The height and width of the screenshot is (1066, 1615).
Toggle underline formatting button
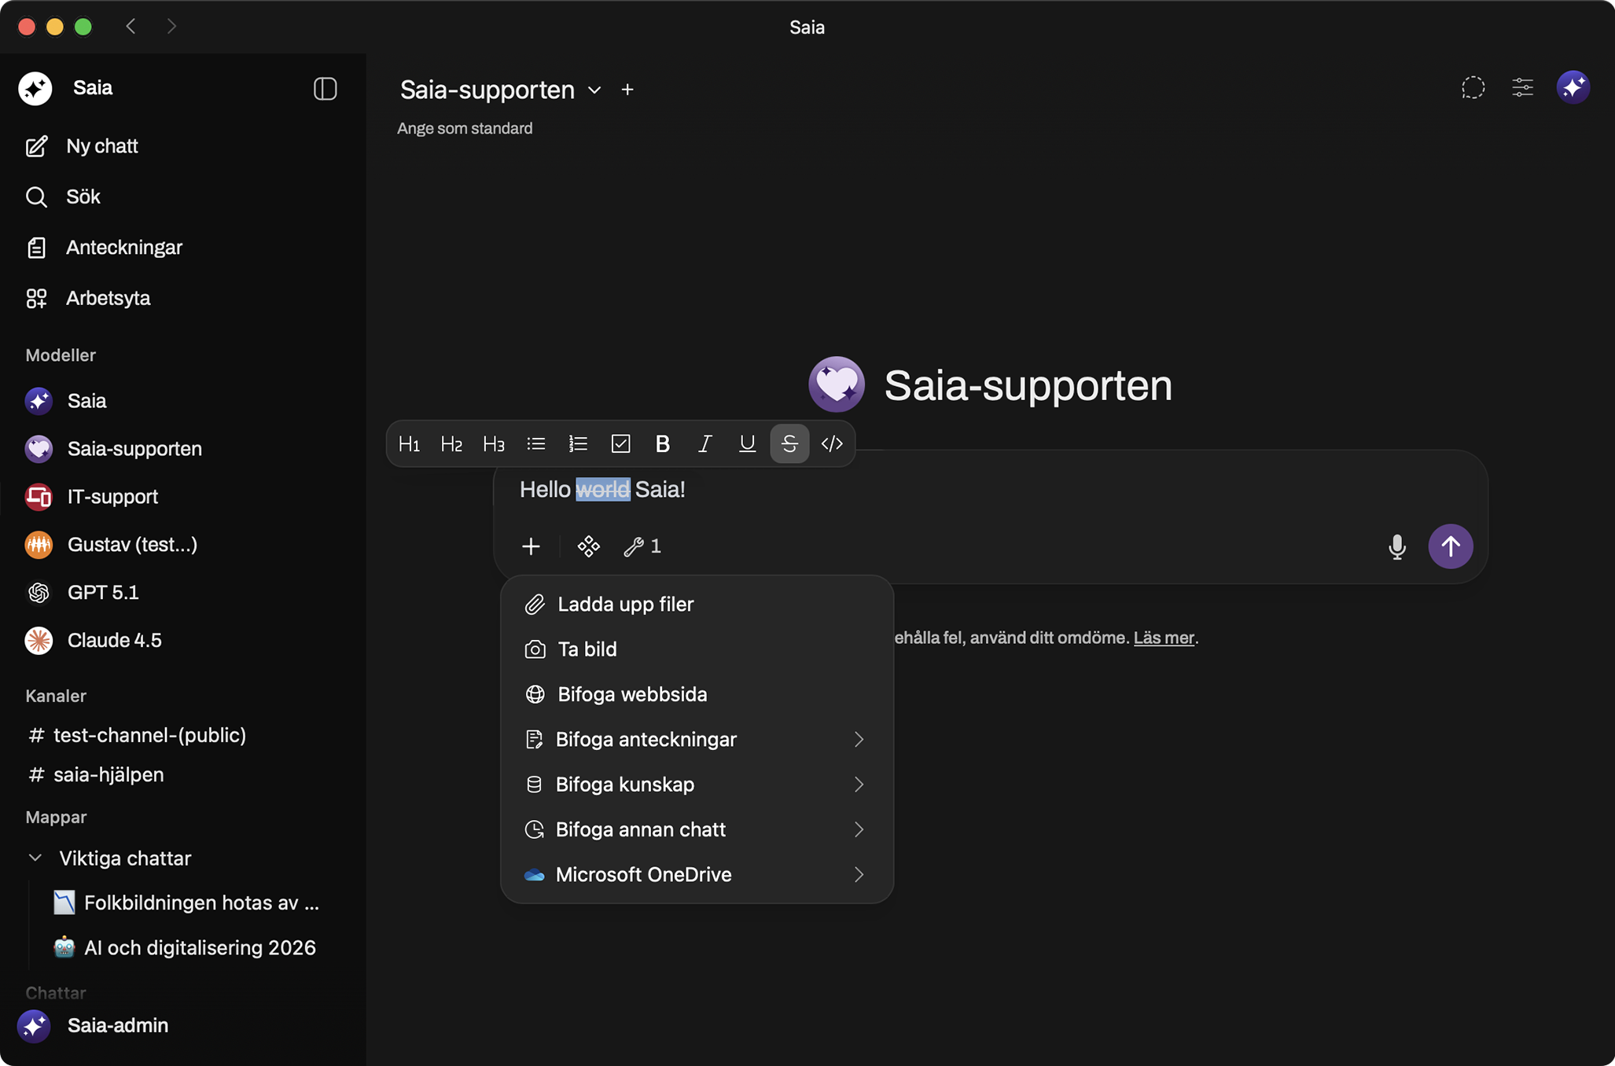pyautogui.click(x=747, y=444)
